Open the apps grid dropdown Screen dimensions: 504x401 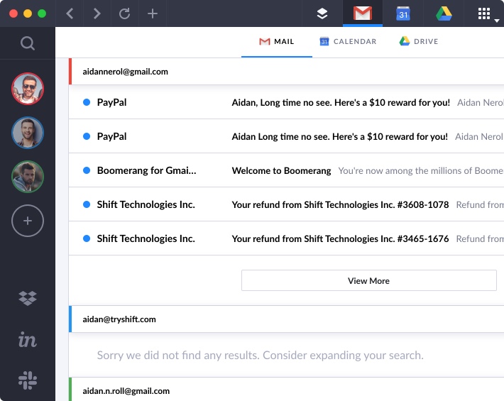pyautogui.click(x=488, y=13)
